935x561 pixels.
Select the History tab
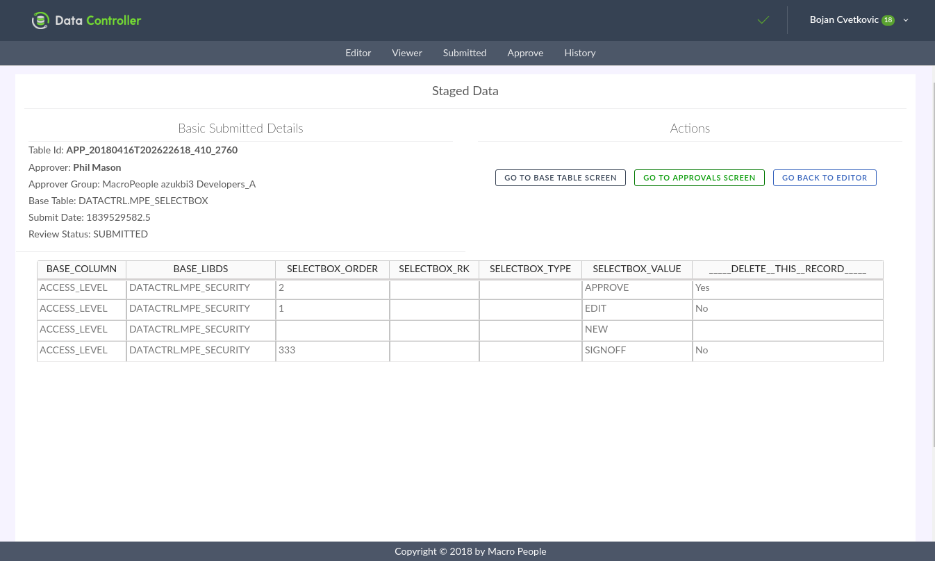tap(580, 53)
